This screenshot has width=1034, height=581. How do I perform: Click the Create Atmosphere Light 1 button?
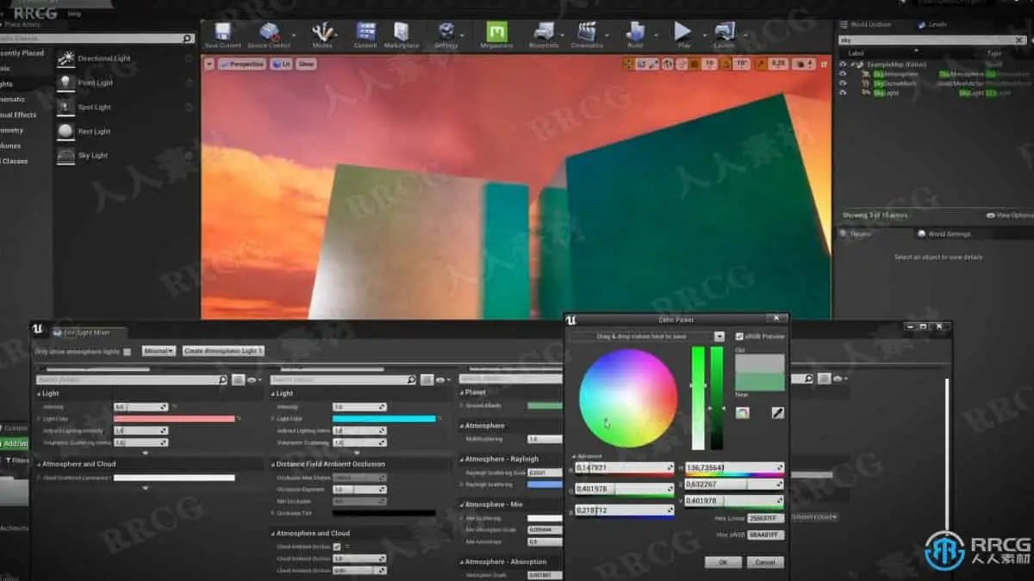(x=223, y=351)
